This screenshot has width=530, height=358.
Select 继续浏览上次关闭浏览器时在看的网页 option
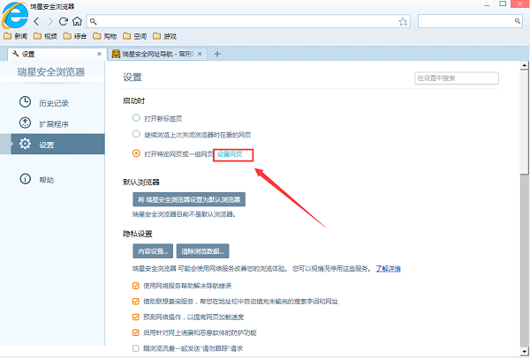(136, 135)
